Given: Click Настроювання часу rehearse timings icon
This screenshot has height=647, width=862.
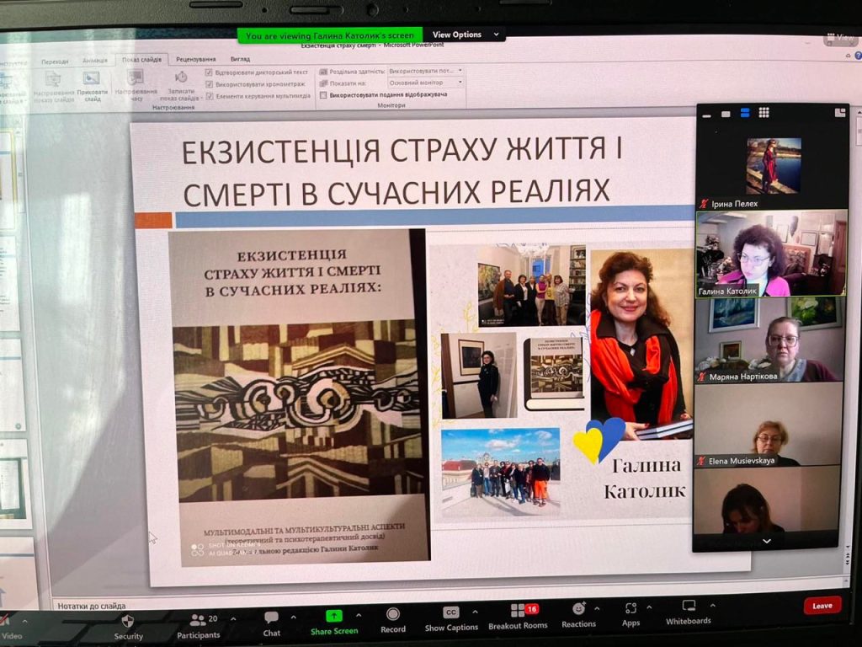Looking at the screenshot, I should click(x=136, y=77).
